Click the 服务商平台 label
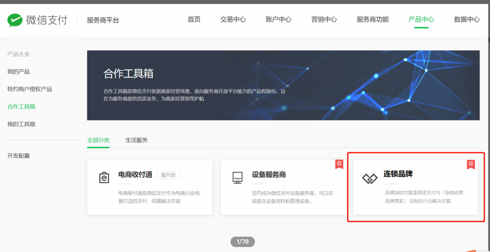Screen dimensions: 490x252 103,20
